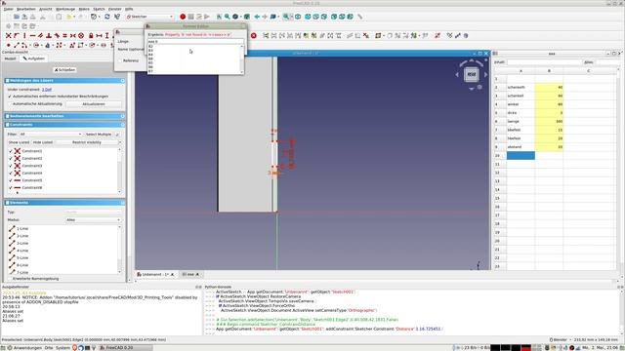
Task: Select the coincident constraint tool
Action: [9, 36]
